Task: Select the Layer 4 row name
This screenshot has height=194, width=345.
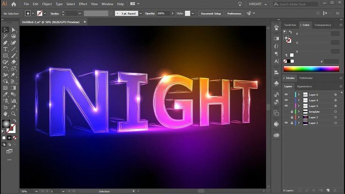Action: click(313, 100)
